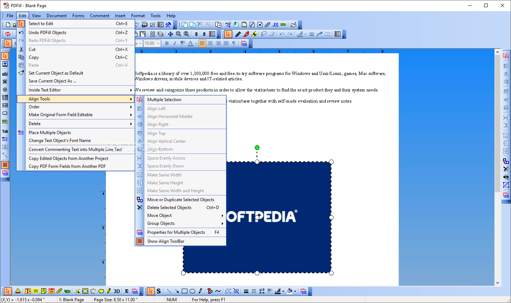This screenshot has width=511, height=303.
Task: Toggle the orange selection arrow in annotation toolbar
Action: pos(228,34)
